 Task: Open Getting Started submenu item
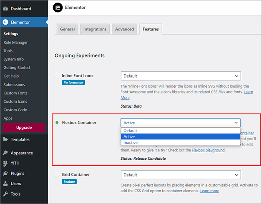coord(17,68)
